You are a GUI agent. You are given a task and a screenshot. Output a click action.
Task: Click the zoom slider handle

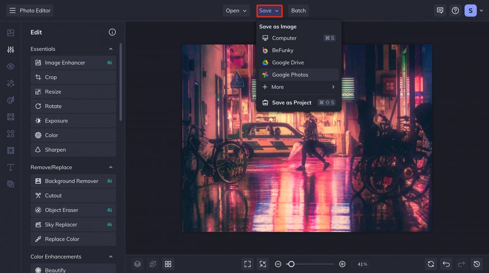(291, 264)
